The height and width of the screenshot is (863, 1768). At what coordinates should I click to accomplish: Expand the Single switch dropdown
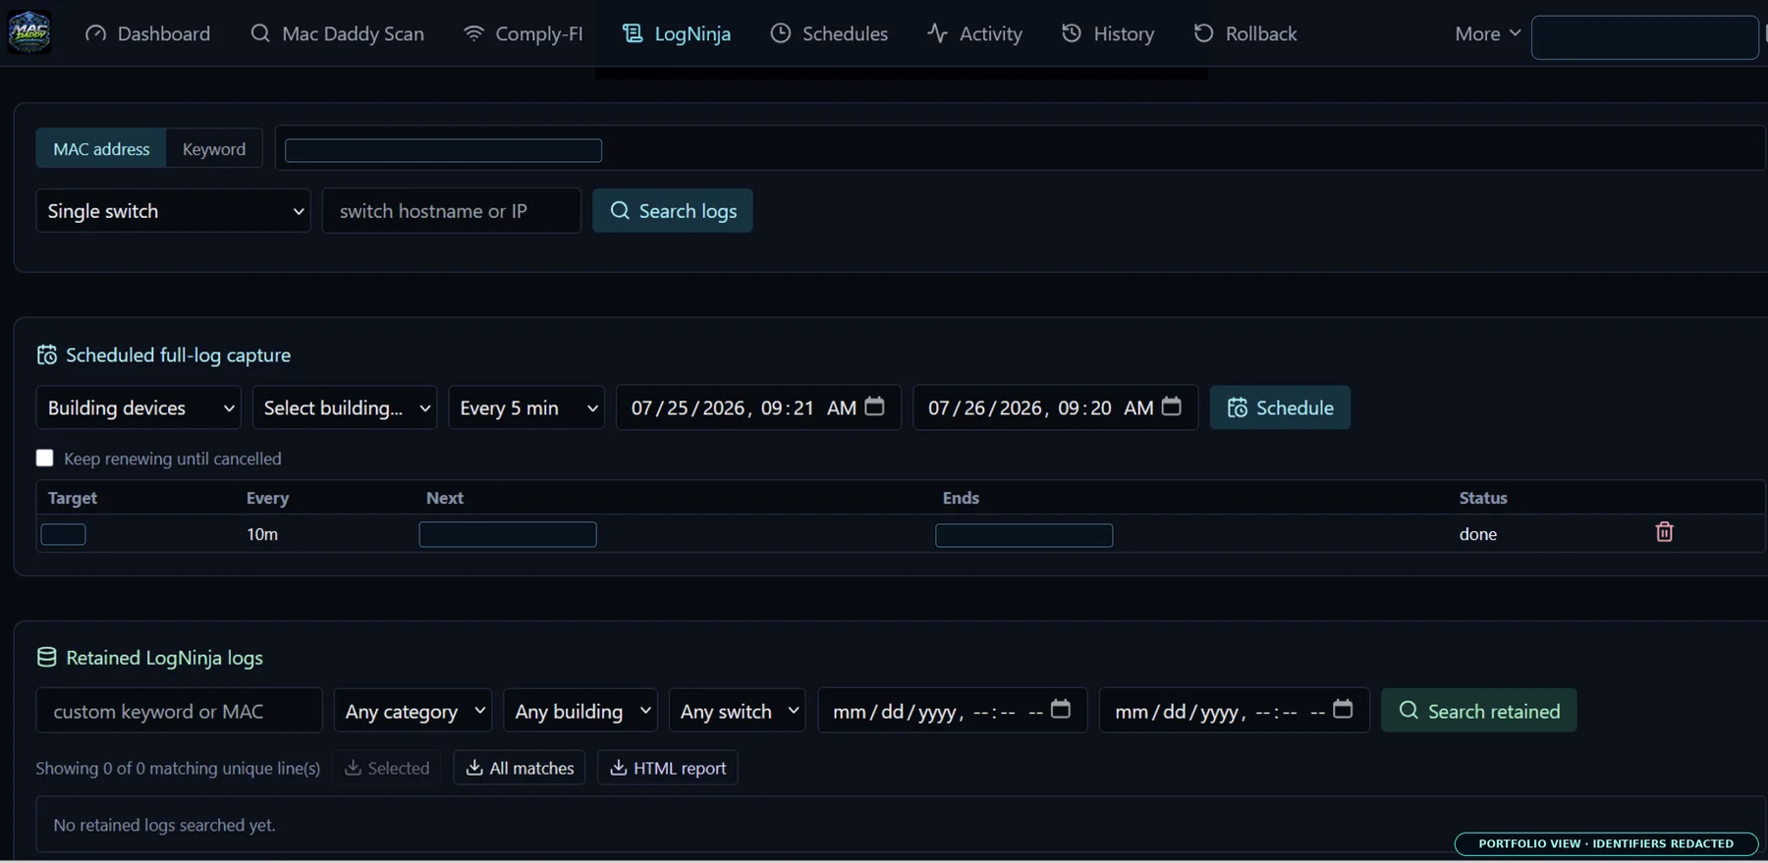pos(173,211)
